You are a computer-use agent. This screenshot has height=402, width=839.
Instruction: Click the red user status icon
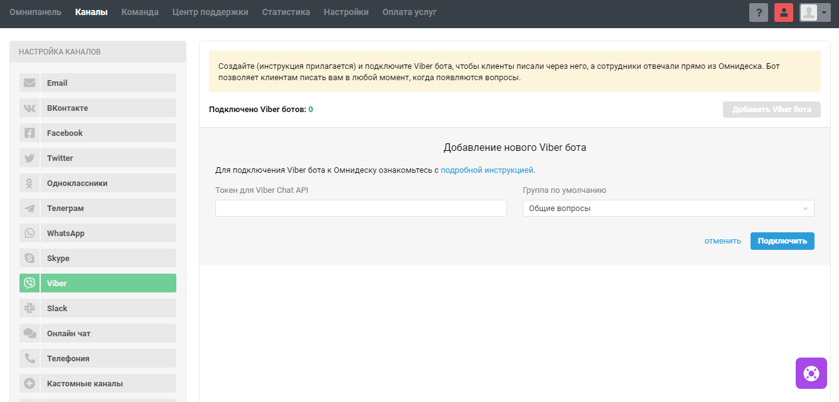784,13
